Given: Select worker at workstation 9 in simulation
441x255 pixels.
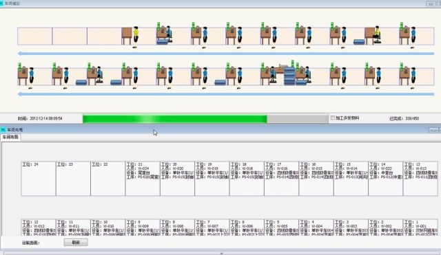Looking at the screenshot, I should (x=136, y=78).
